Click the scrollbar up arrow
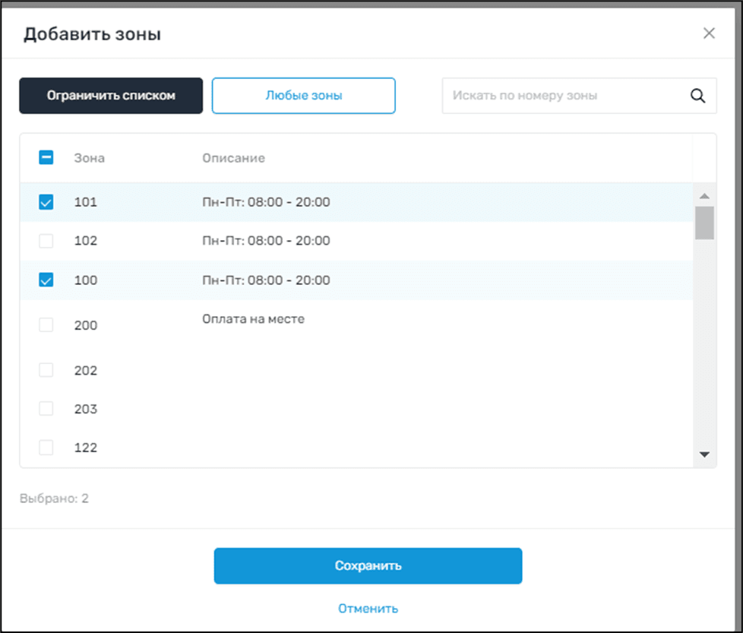 [704, 195]
